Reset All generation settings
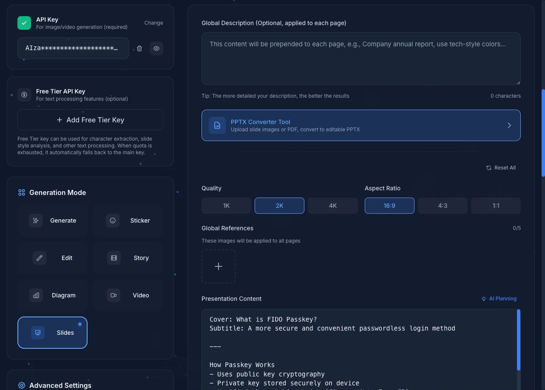Viewport: 545px width, 390px height. [x=501, y=167]
